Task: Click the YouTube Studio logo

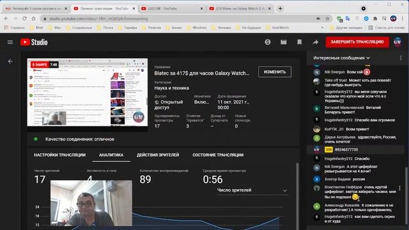Action: point(34,42)
